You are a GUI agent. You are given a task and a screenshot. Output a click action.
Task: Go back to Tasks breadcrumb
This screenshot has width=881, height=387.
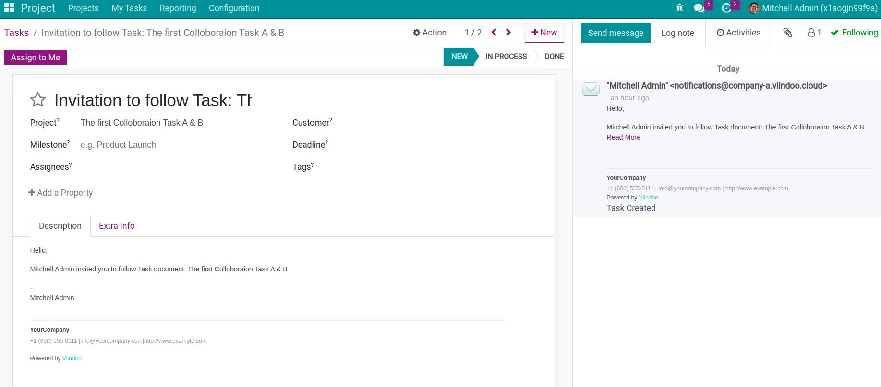click(x=17, y=33)
